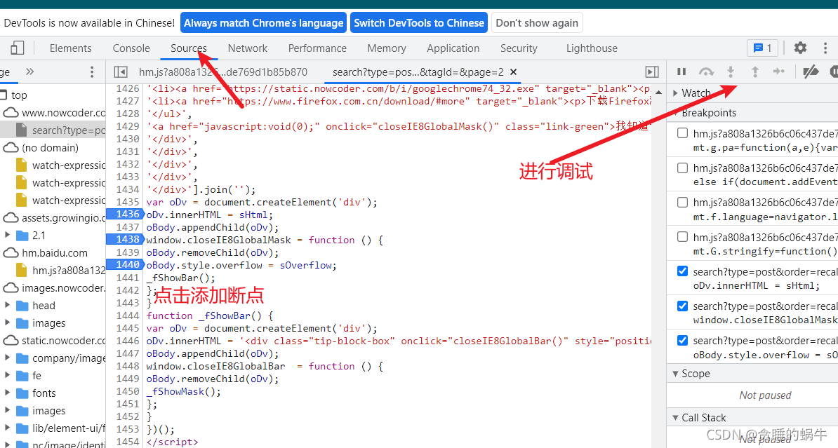Switch to the Elements tab
This screenshot has width=838, height=448.
71,48
